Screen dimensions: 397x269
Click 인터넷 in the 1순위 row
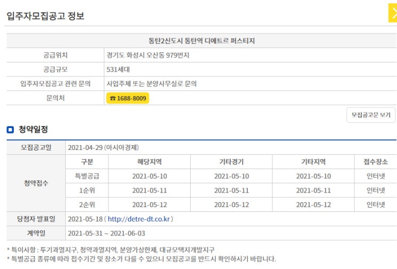(376, 191)
